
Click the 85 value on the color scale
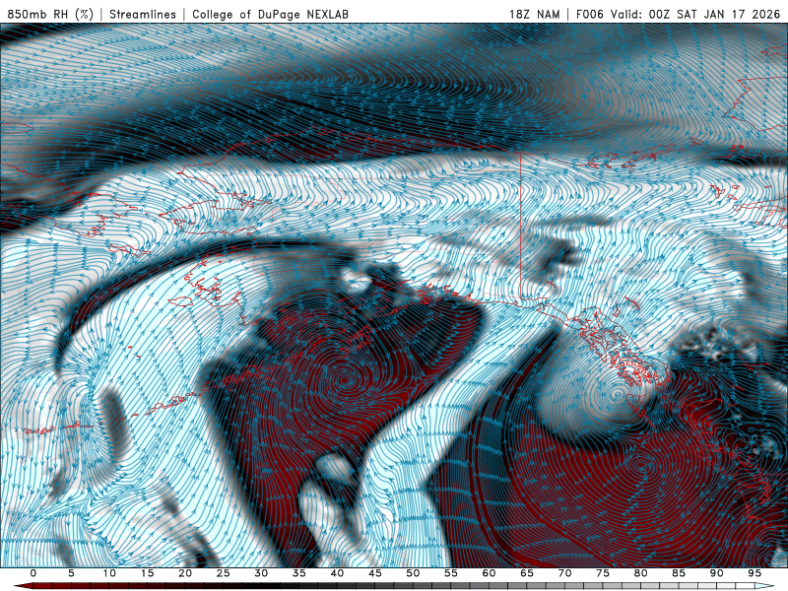point(679,573)
